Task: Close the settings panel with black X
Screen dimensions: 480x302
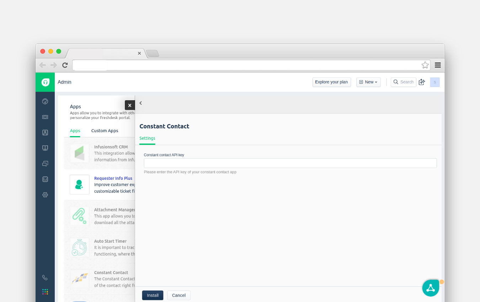Action: 130,105
